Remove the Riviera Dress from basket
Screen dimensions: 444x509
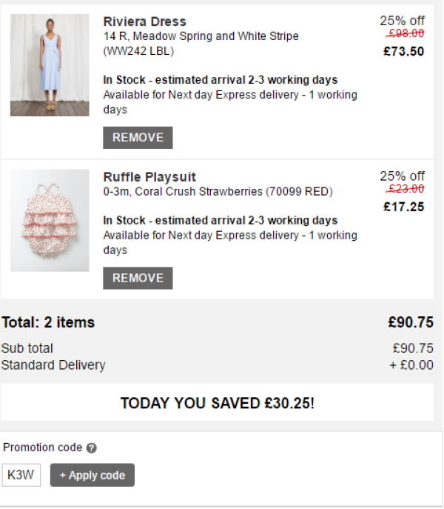tap(138, 138)
